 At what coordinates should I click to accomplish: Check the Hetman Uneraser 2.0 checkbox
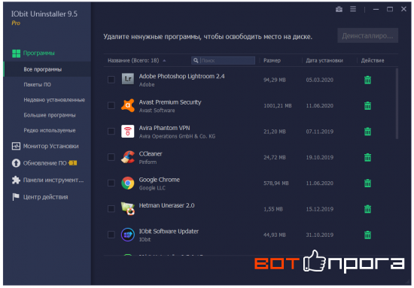point(111,209)
